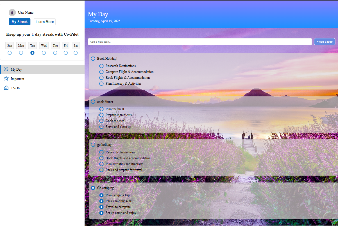Focus the Add a new task field
Image resolution: width=338 pixels, height=226 pixels.
point(200,42)
